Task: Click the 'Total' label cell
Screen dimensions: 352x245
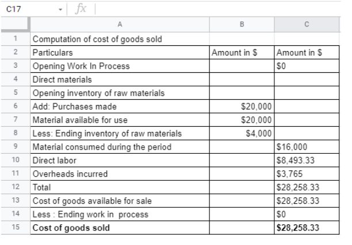Action: (120, 187)
